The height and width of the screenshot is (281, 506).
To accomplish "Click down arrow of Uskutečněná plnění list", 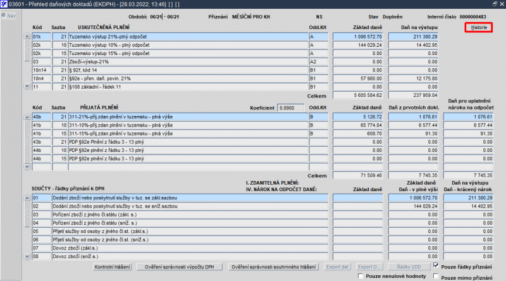I will (27, 87).
